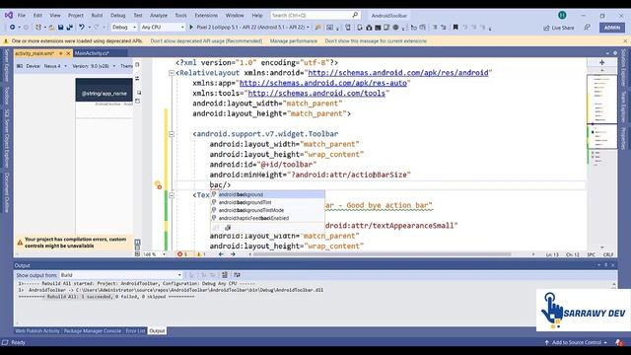Click the search magnifier icon

[355, 15]
